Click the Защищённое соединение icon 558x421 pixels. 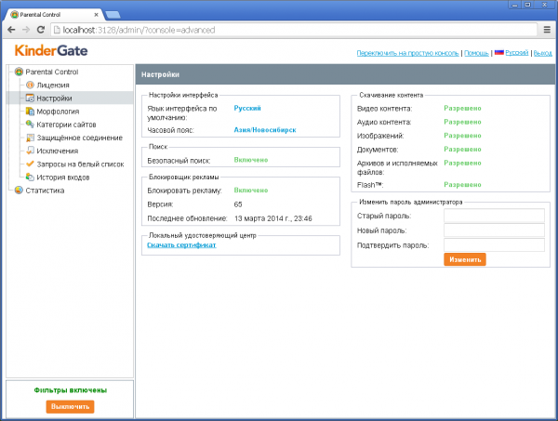[30, 137]
